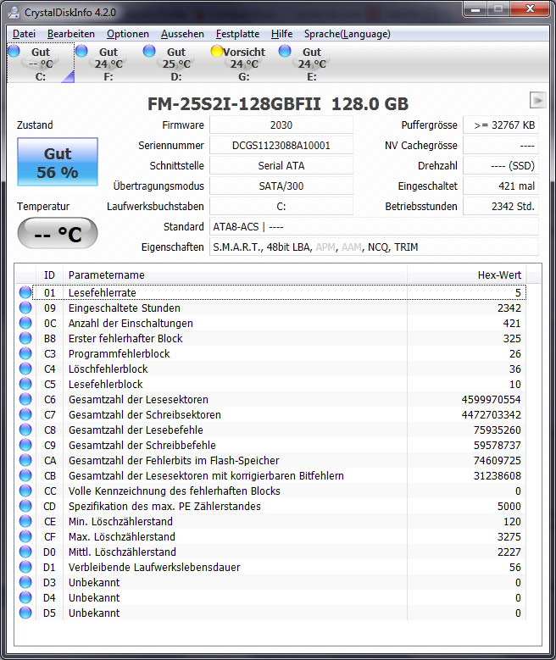
Task: Open the Optionen menu
Action: pyautogui.click(x=128, y=34)
